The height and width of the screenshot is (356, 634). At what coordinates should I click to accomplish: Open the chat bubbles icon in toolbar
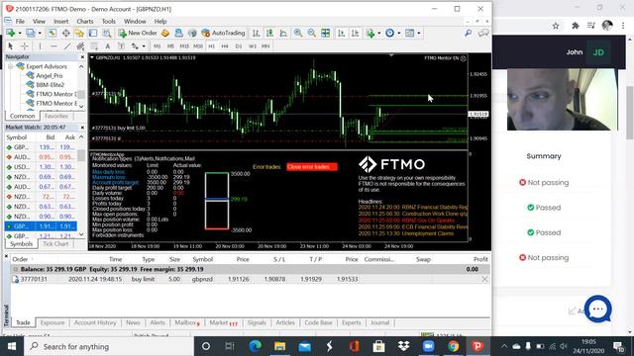[483, 33]
